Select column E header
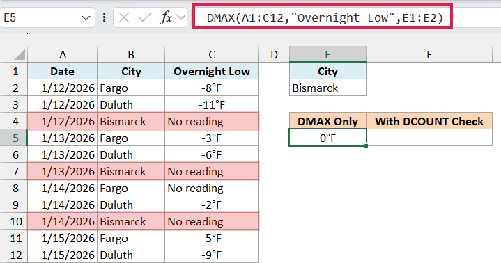This screenshot has width=501, height=263. coord(327,54)
